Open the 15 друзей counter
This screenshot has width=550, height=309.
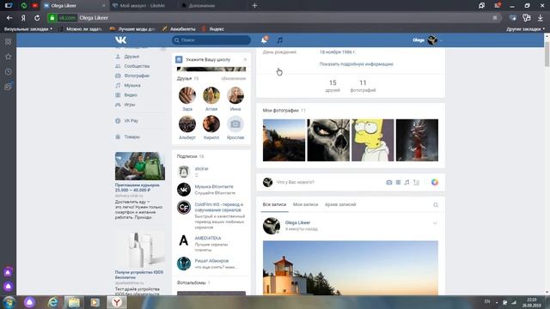[333, 86]
